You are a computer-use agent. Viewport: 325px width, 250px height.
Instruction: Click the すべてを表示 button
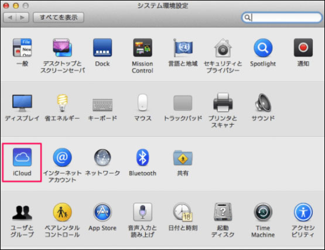[59, 18]
